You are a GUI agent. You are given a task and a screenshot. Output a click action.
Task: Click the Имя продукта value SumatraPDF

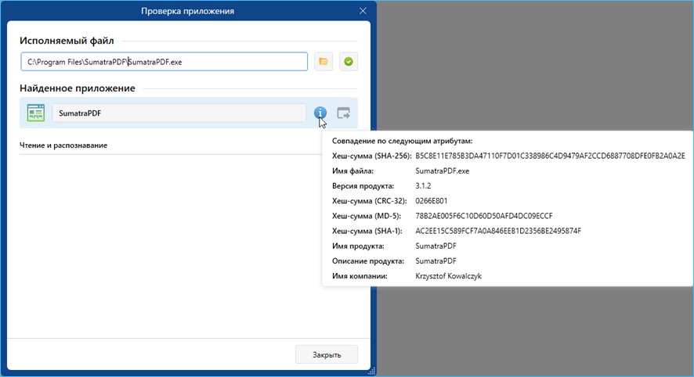[436, 246]
